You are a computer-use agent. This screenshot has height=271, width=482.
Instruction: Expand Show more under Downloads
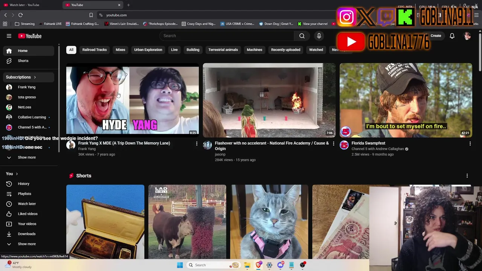coord(29,244)
